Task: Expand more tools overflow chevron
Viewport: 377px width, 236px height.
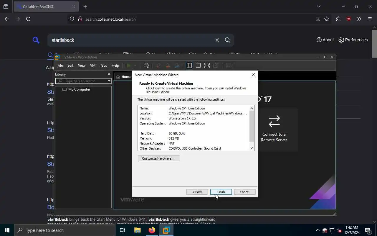Action: pyautogui.click(x=359, y=19)
